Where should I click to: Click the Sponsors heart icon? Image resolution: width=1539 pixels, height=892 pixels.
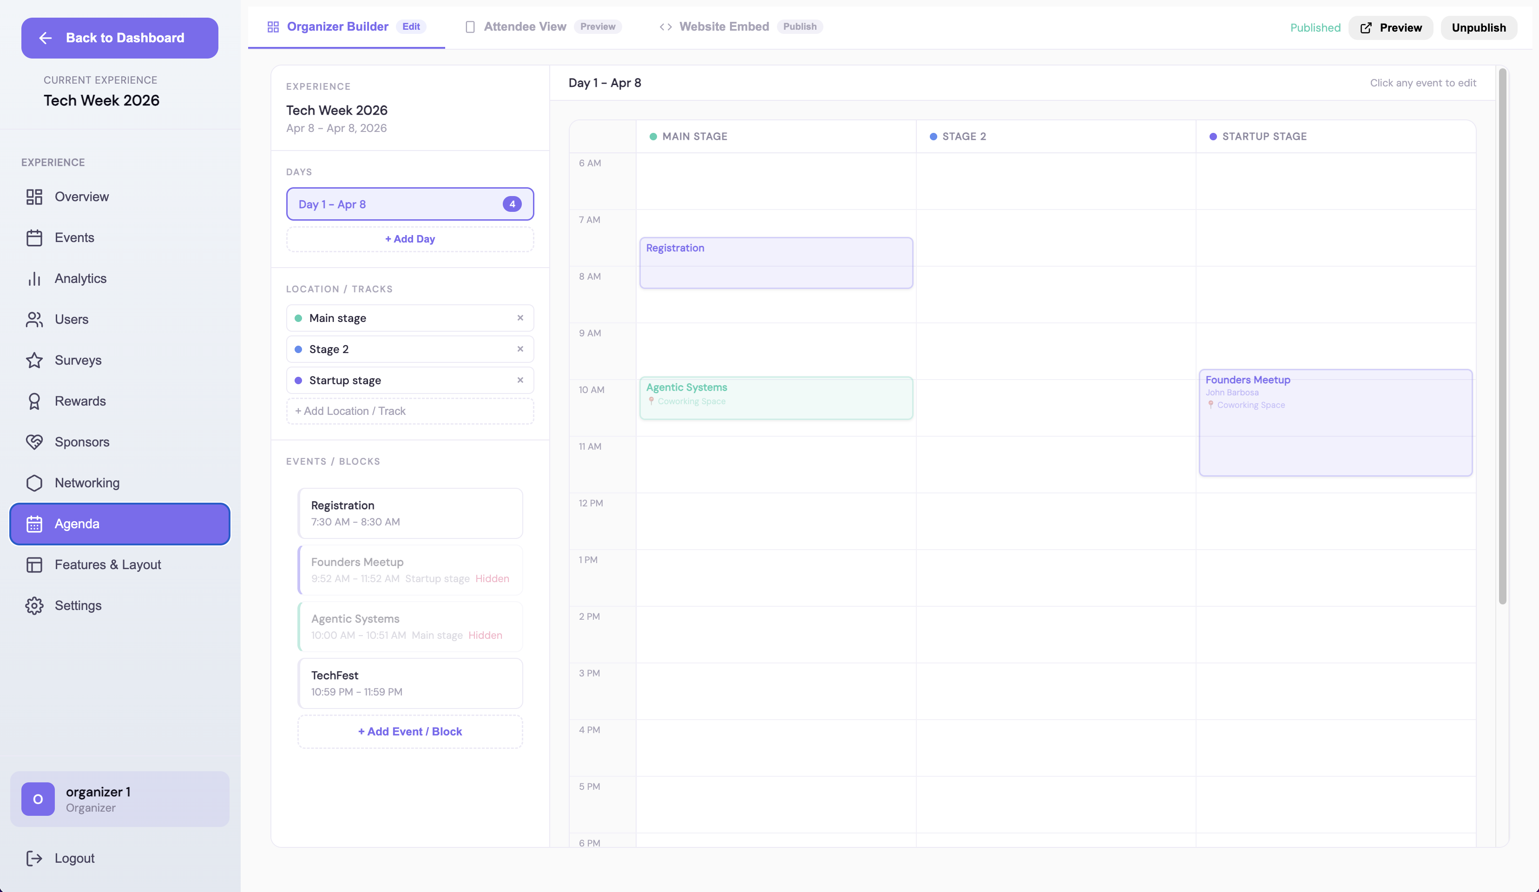(x=34, y=442)
